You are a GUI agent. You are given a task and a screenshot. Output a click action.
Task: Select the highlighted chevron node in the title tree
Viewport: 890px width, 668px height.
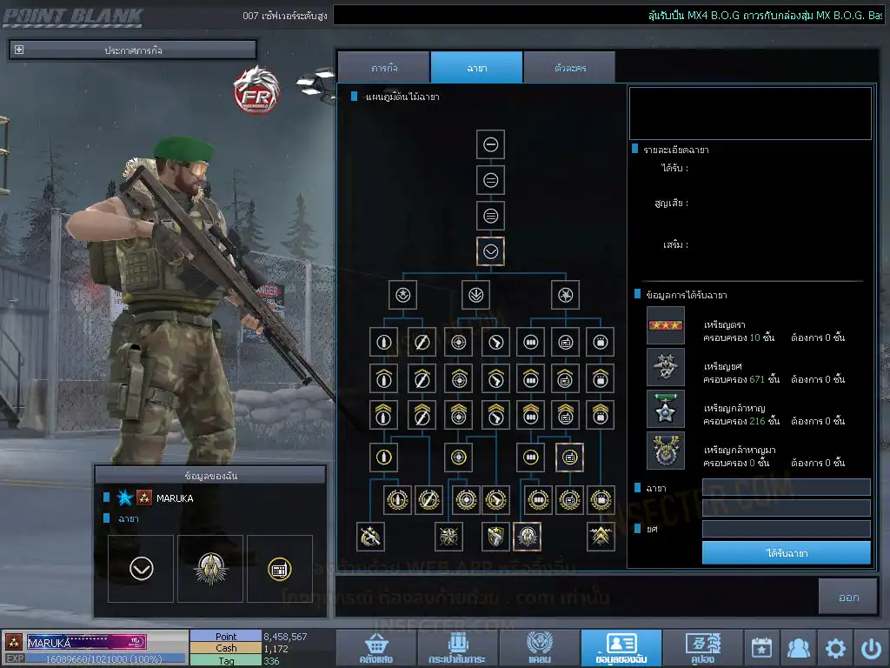point(490,251)
